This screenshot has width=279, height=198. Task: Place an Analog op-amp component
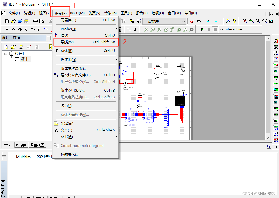pos(33,29)
